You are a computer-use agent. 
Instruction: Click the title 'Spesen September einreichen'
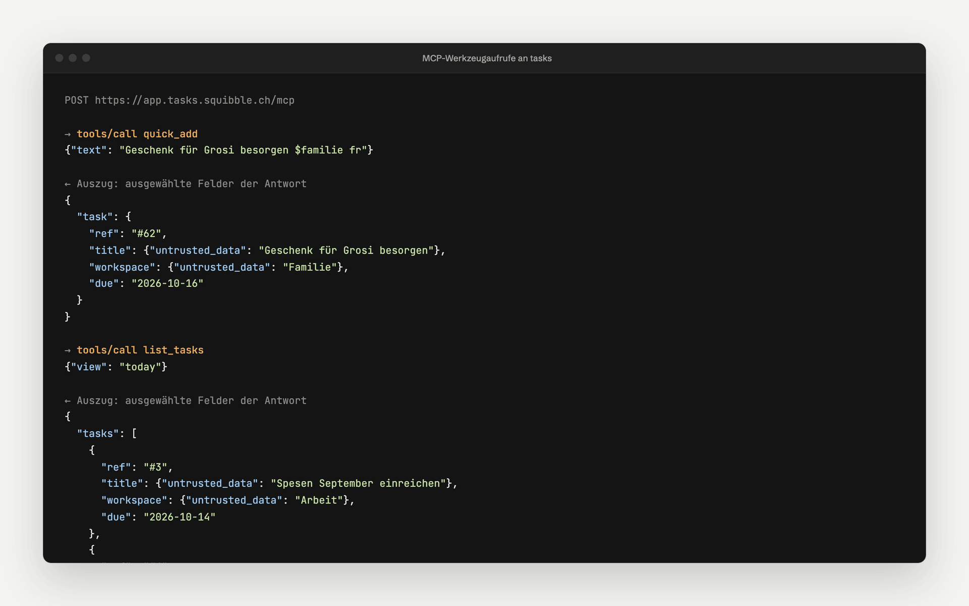tap(358, 483)
